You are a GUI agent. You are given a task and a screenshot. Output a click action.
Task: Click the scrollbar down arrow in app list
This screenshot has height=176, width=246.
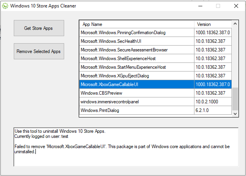[235, 114]
